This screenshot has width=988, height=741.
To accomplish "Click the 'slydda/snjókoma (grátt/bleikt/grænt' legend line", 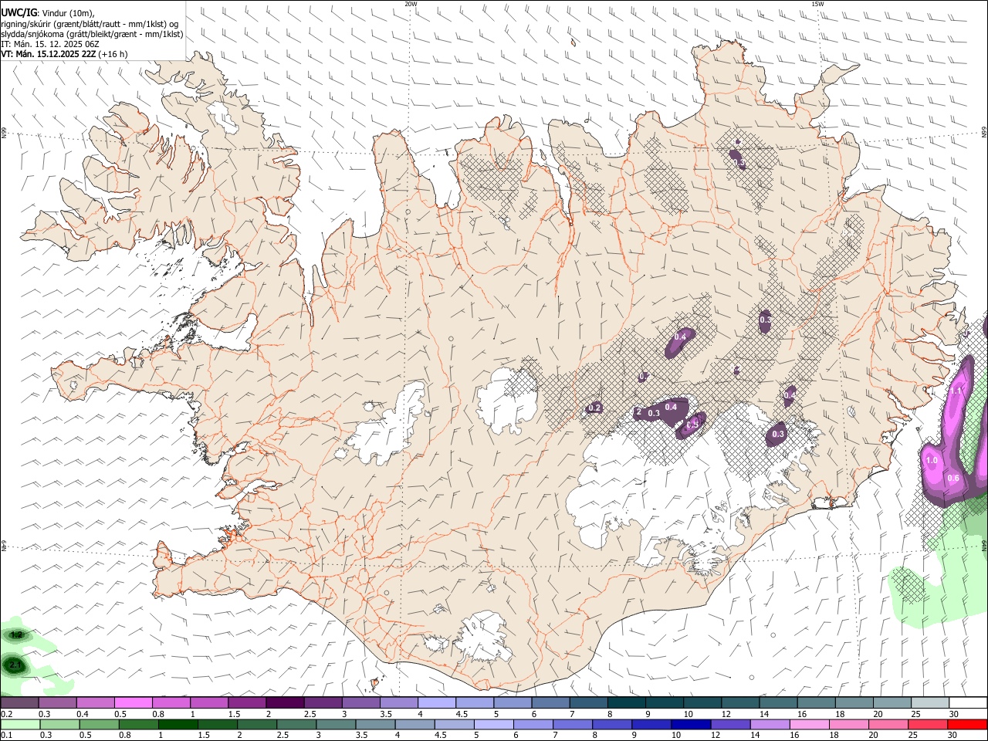I will [92, 34].
